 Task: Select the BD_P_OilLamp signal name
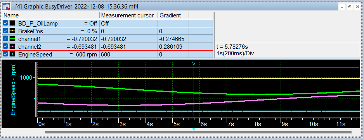click(38, 23)
